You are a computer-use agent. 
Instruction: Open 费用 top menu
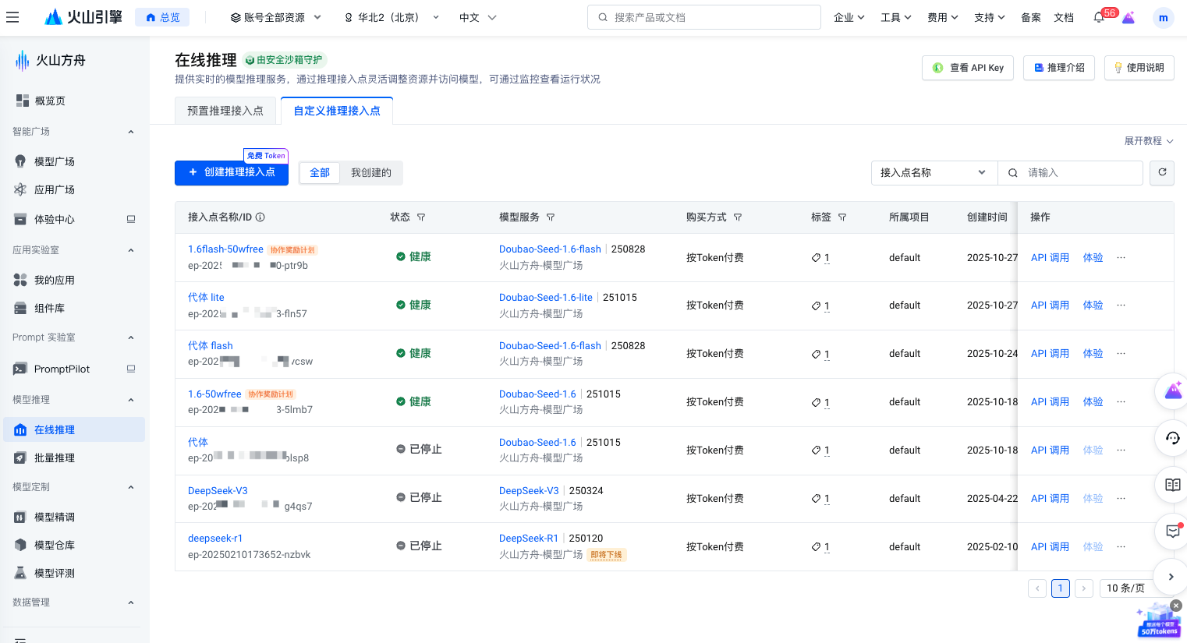[942, 17]
